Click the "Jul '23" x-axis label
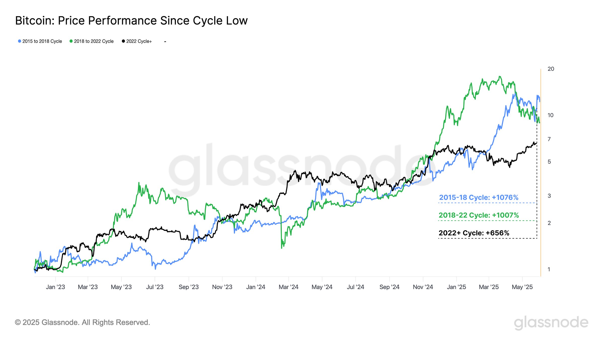The width and height of the screenshot is (604, 340). click(155, 287)
